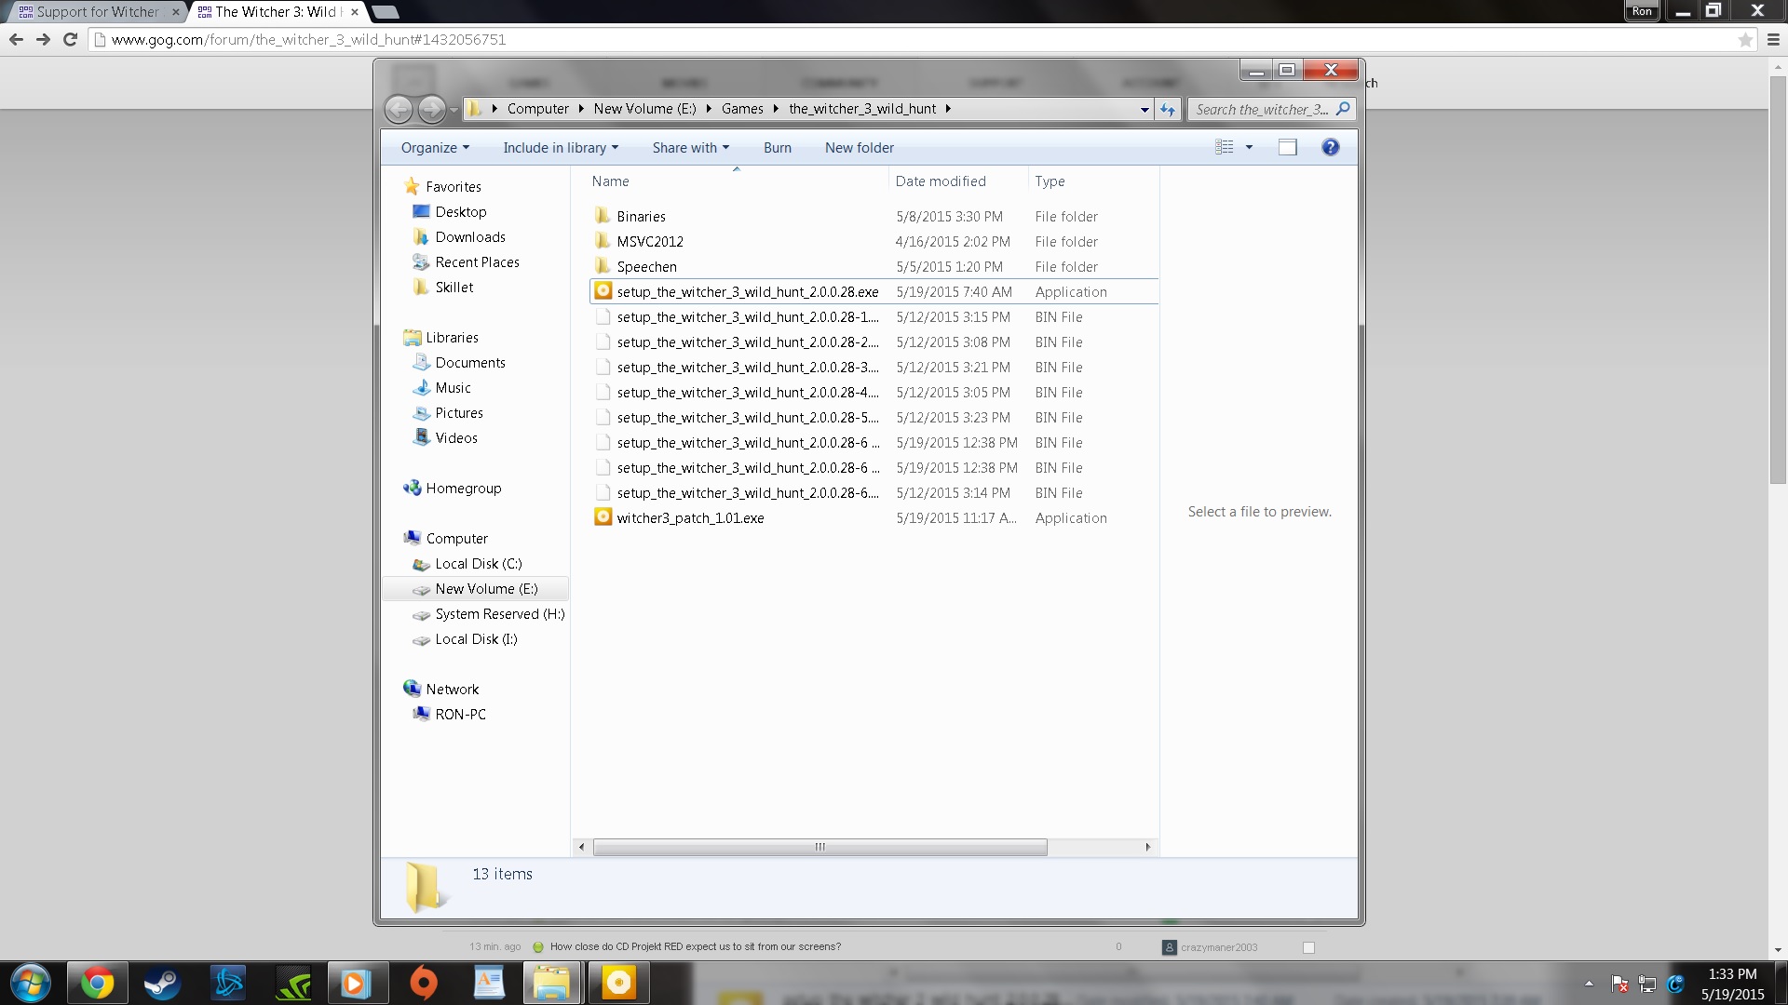Open Steam from the taskbar
This screenshot has height=1005, width=1788.
pyautogui.click(x=162, y=983)
